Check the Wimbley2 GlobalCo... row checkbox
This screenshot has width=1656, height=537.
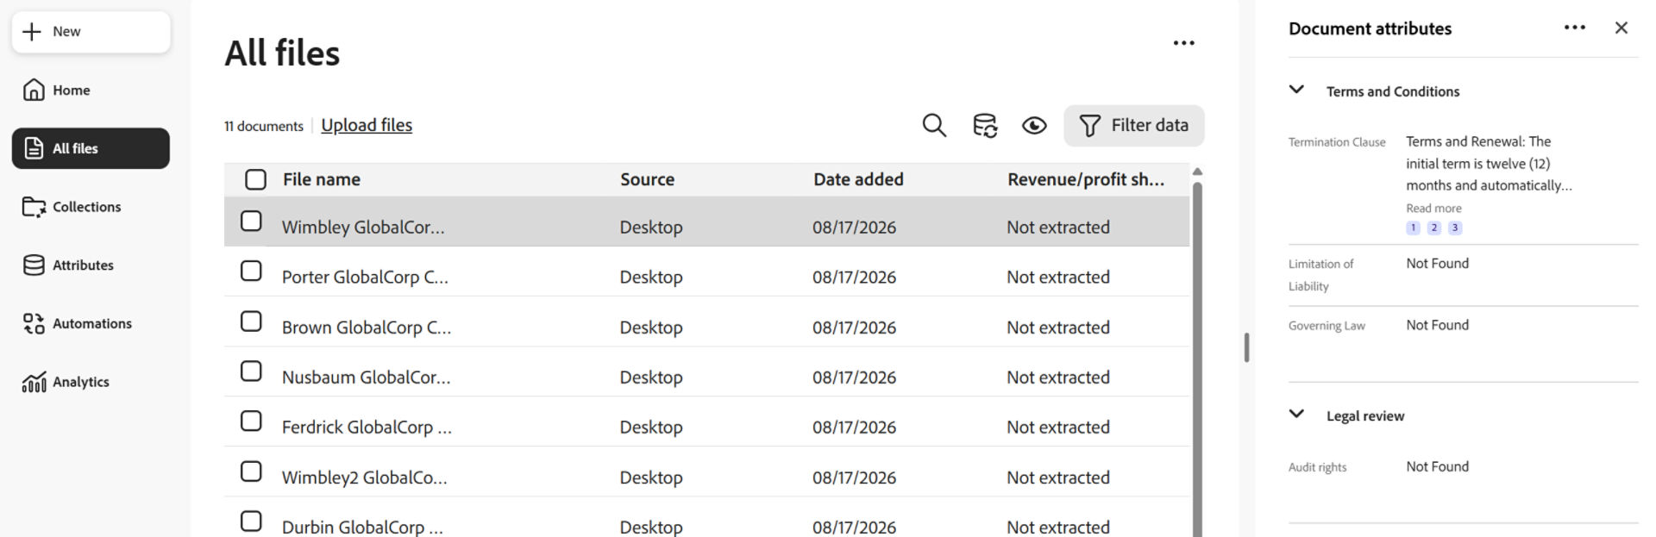click(251, 471)
